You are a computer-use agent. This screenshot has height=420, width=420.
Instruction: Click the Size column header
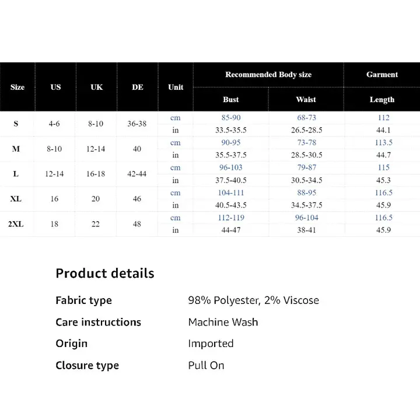(17, 87)
